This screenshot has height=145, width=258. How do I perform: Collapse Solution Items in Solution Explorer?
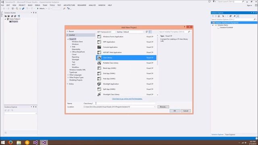coord(213,25)
